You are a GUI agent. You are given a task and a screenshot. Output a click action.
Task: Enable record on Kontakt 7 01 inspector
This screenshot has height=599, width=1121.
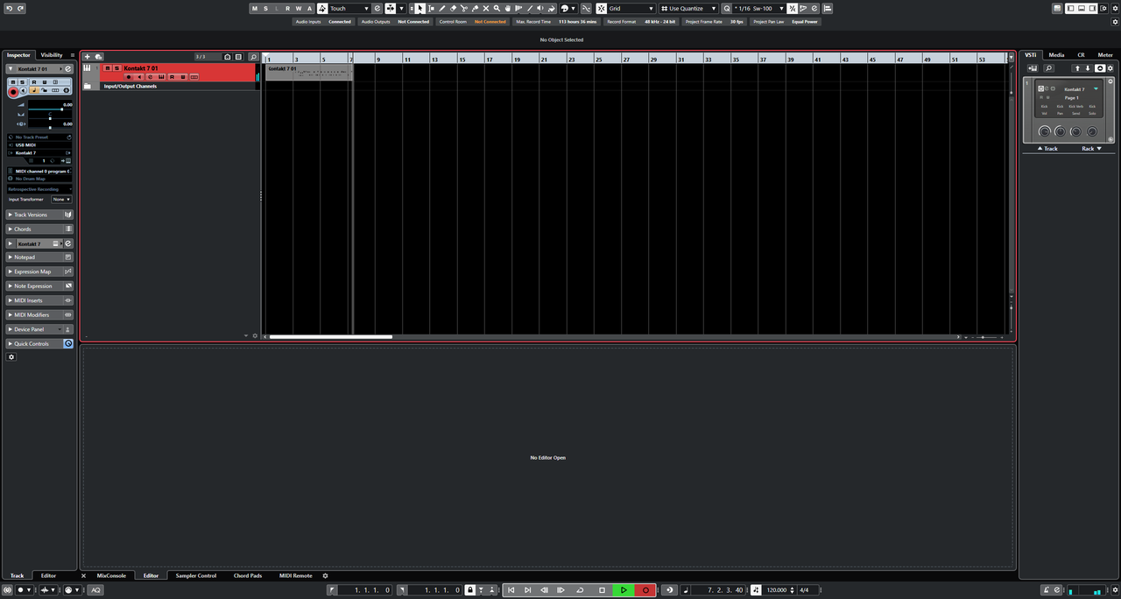(13, 91)
